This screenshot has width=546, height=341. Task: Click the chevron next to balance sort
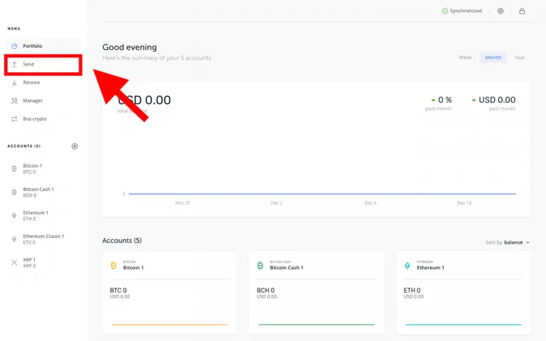point(528,242)
